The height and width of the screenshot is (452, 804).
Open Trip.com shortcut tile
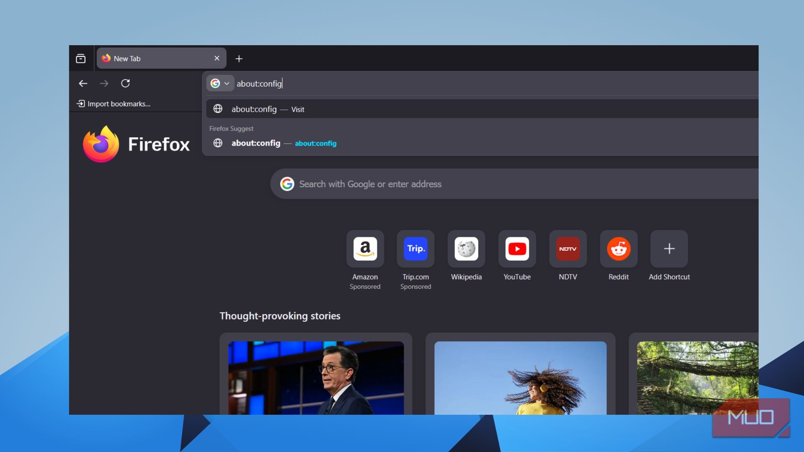(x=415, y=249)
